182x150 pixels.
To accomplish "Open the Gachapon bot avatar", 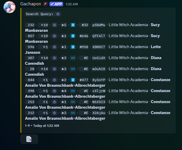I will [10, 7].
